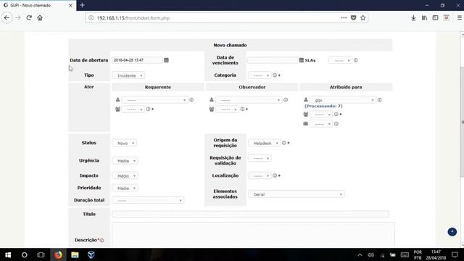The height and width of the screenshot is (261, 464).
Task: Open Requerente user dropdown
Action: (x=154, y=100)
